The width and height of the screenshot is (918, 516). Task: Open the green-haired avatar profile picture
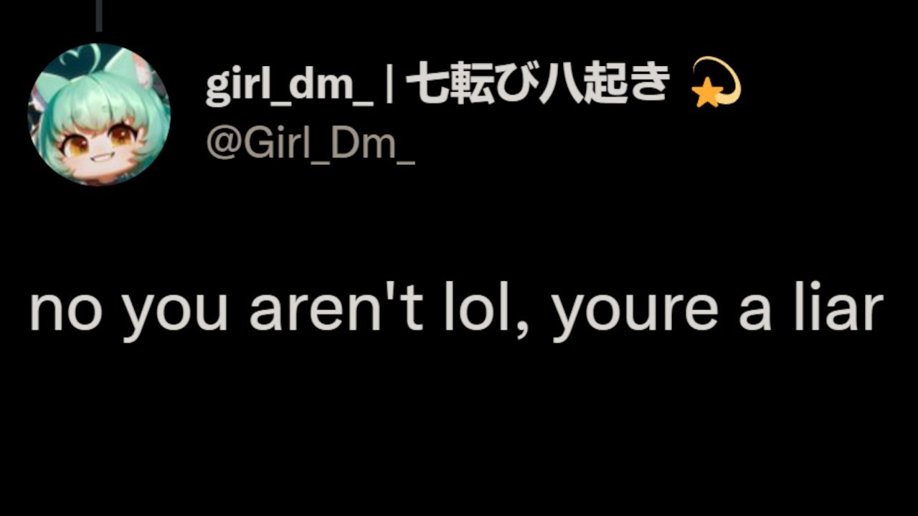pos(98,115)
